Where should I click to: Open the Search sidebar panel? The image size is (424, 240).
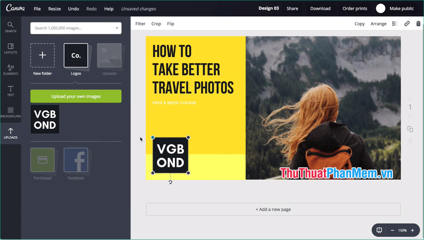click(x=11, y=27)
